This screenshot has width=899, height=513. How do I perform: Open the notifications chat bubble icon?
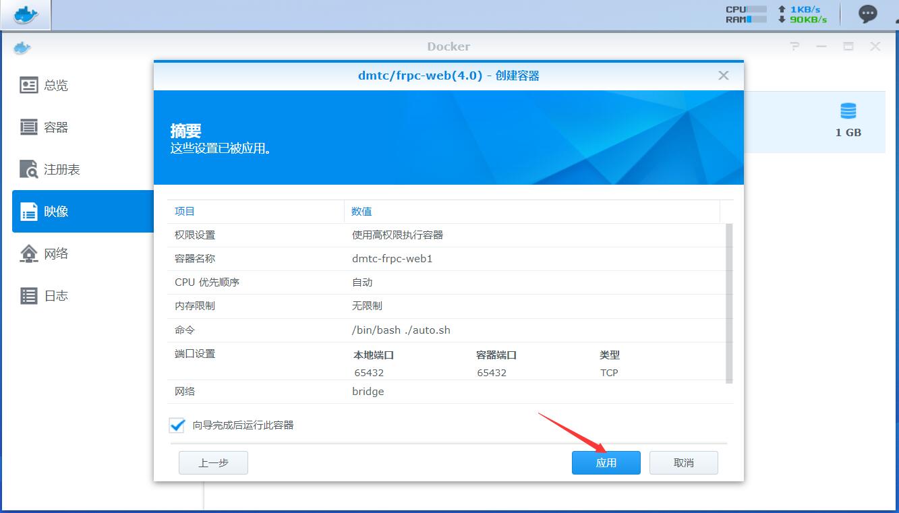pyautogui.click(x=867, y=14)
